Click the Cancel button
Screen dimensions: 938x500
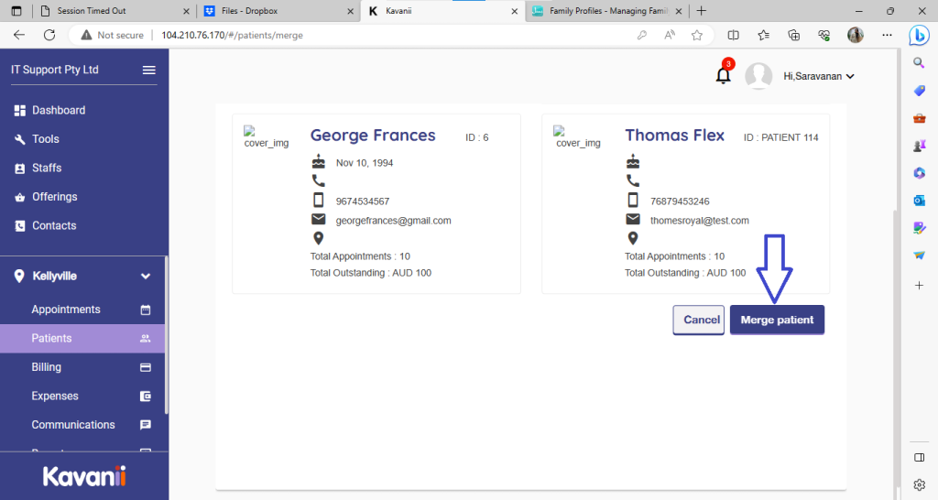click(x=702, y=320)
